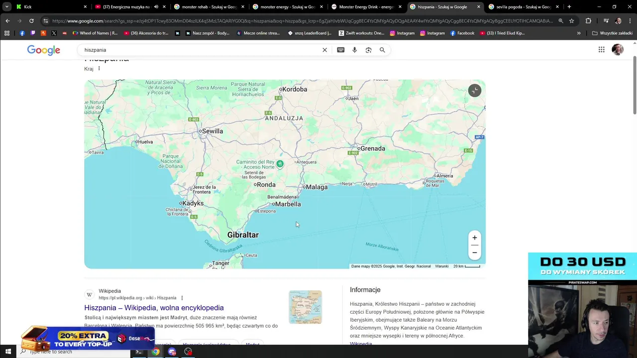The image size is (637, 358).
Task: Open a new browser tab
Action: (569, 7)
